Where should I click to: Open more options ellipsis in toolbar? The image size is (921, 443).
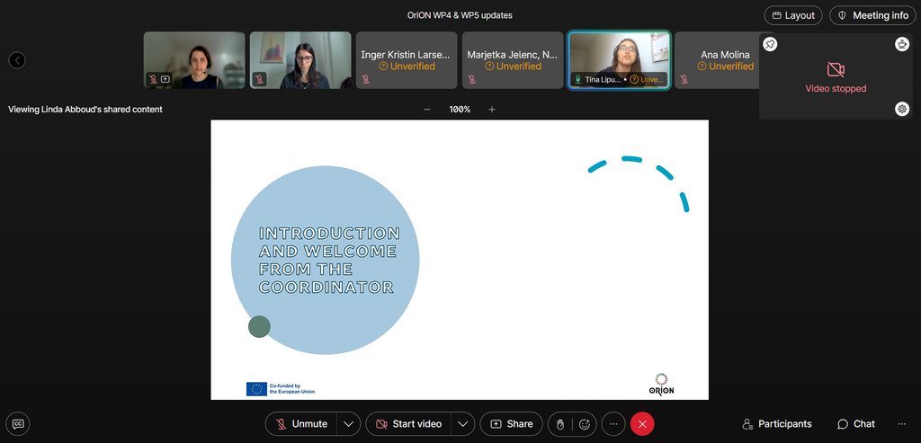click(613, 424)
